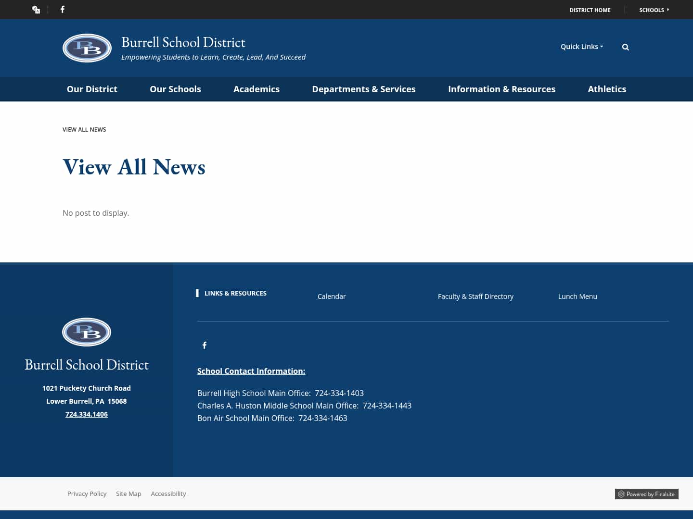Expand the Quick Links dropdown
The image size is (693, 519).
582,47
